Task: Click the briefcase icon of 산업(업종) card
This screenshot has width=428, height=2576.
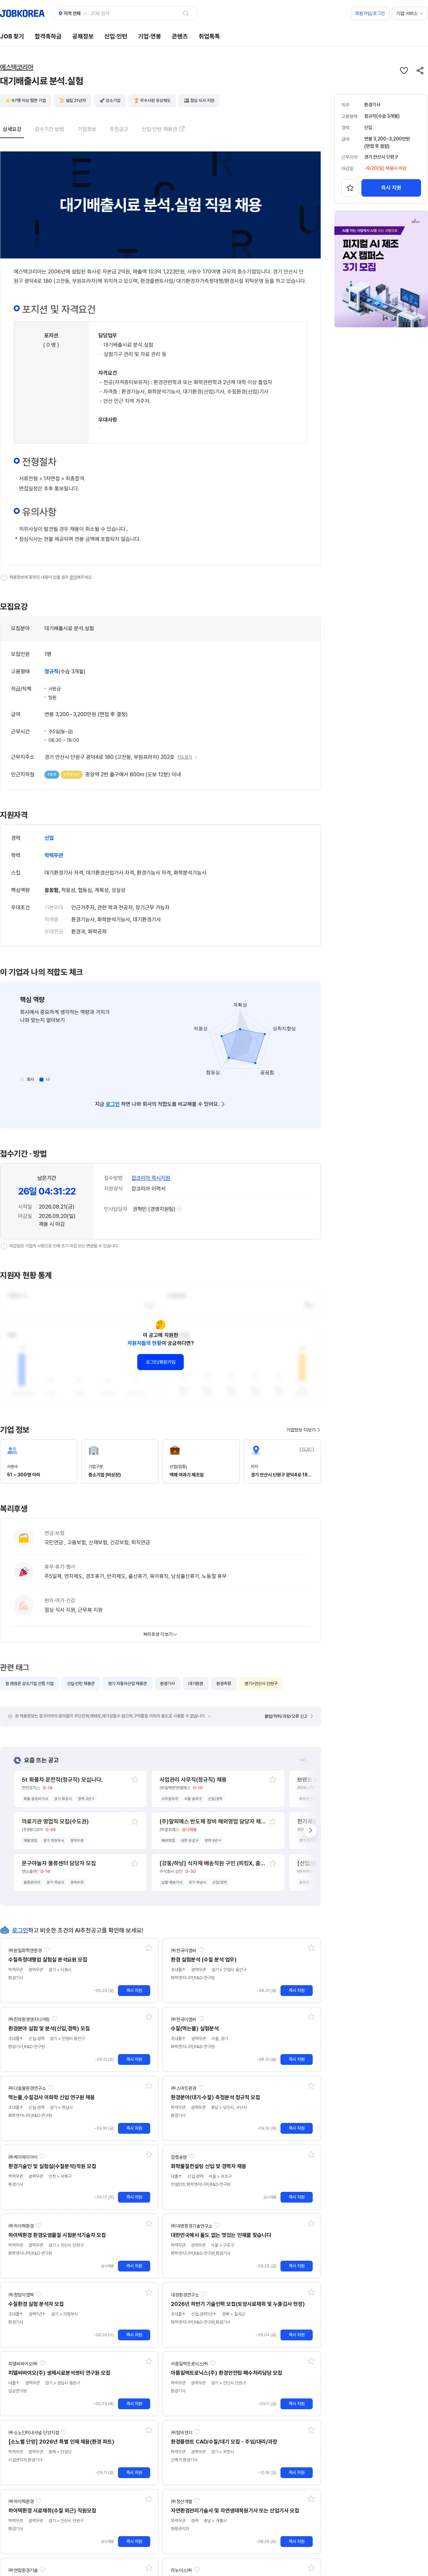Action: pyautogui.click(x=175, y=1450)
